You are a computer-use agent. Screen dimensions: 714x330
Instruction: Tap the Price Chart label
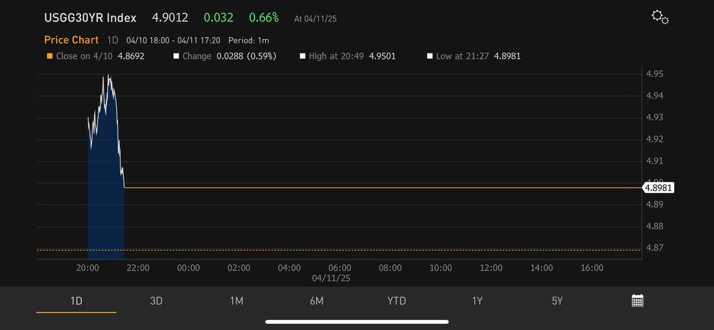tap(71, 40)
